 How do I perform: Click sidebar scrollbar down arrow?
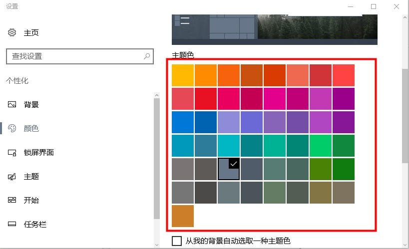(157, 245)
